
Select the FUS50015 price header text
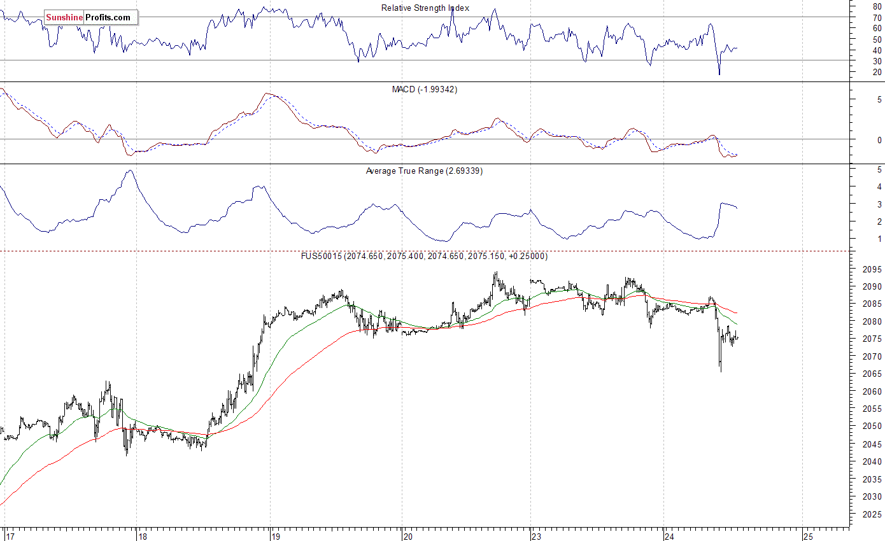(x=424, y=256)
